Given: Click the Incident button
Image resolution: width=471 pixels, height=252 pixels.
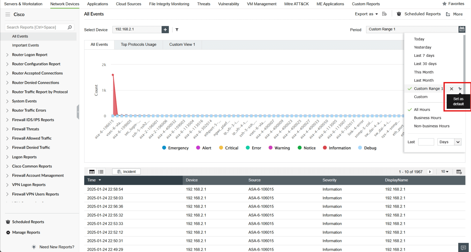Looking at the screenshot, I should [x=126, y=172].
